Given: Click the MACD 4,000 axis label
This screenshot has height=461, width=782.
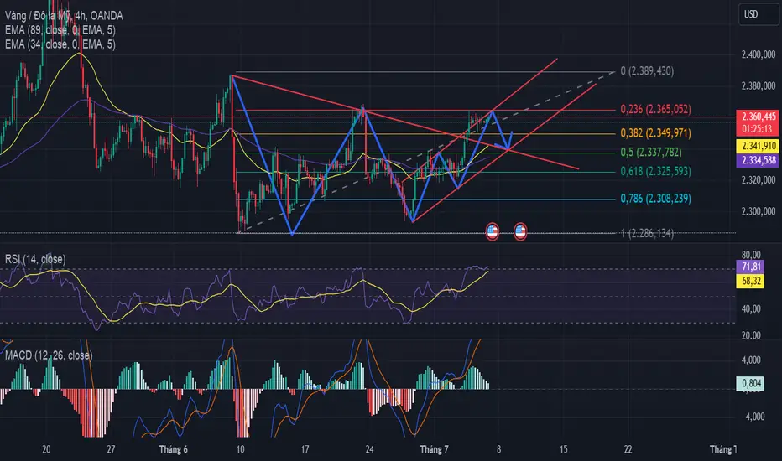Looking at the screenshot, I should click(751, 360).
